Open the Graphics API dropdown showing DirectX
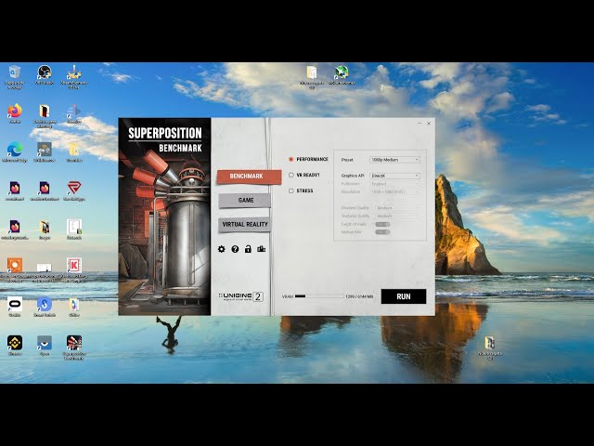This screenshot has height=446, width=594. point(394,176)
